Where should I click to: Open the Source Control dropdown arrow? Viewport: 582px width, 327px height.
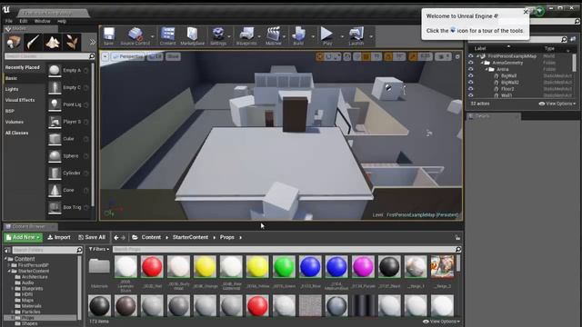click(x=152, y=36)
